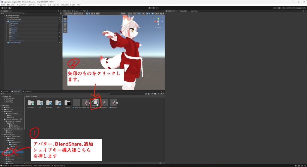Screen dimensions: 307x167
Task: Select the Shaga folder in project tree
Action: 8,152
